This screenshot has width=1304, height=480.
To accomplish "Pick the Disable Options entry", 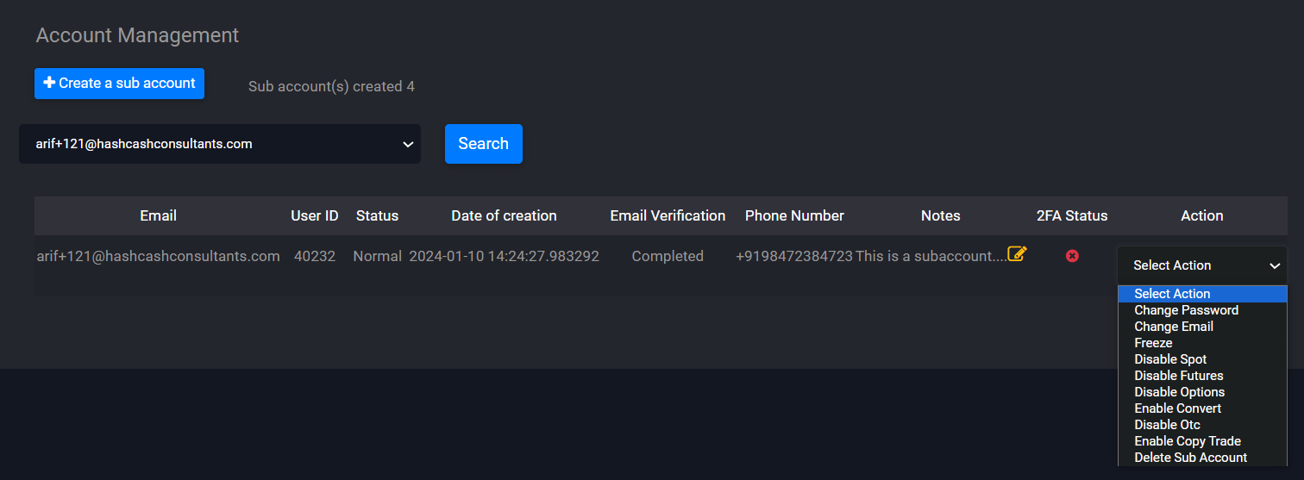I will pyautogui.click(x=1179, y=392).
